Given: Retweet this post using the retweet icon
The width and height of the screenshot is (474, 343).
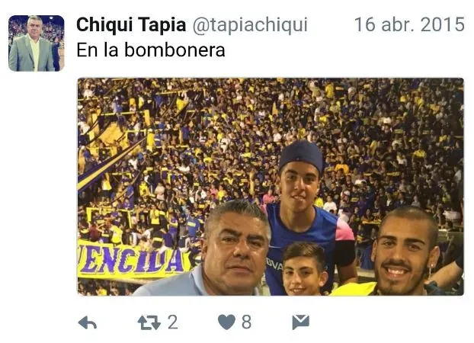Looking at the screenshot, I should (149, 322).
